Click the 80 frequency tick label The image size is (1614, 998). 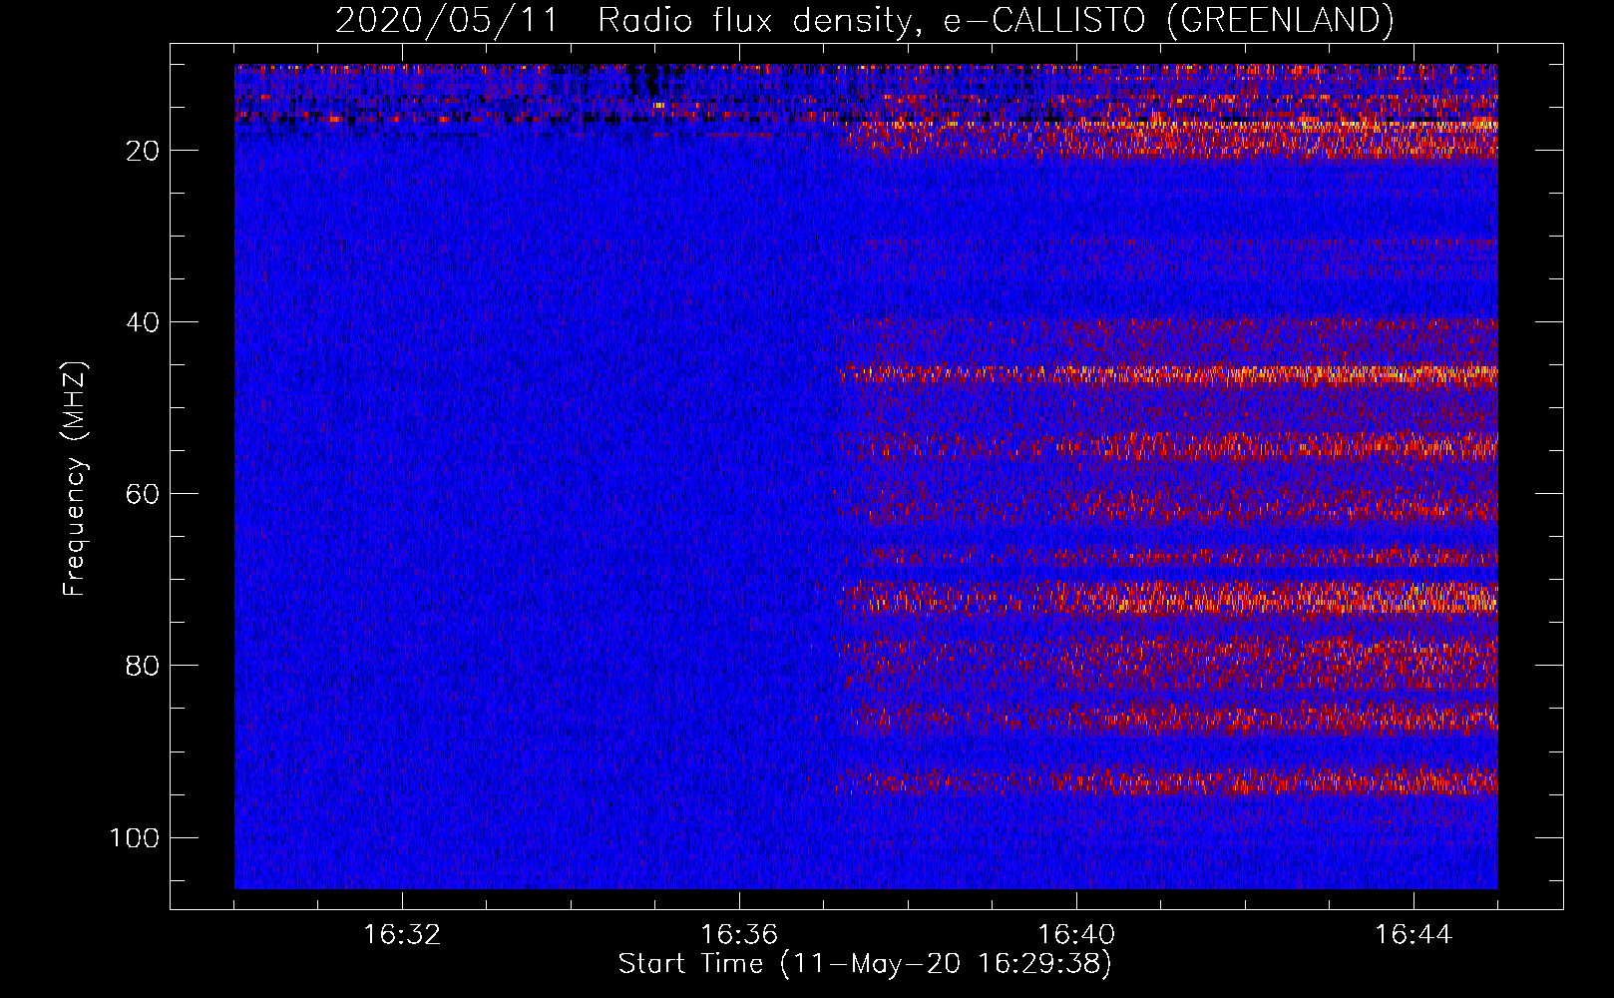[x=143, y=666]
